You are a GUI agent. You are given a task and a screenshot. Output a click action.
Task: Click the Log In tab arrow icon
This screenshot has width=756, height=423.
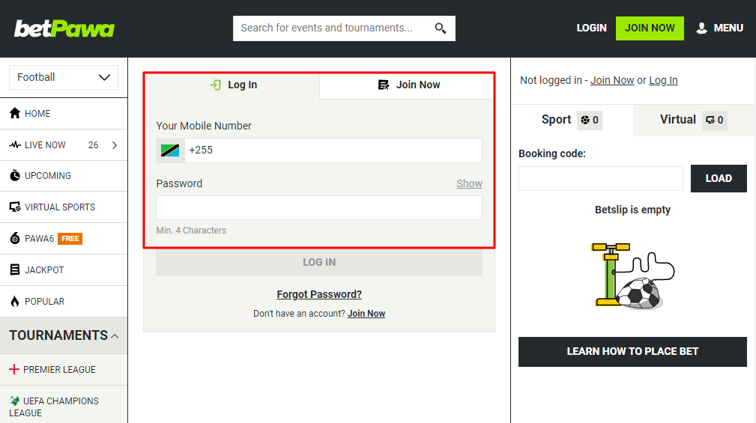tap(216, 85)
